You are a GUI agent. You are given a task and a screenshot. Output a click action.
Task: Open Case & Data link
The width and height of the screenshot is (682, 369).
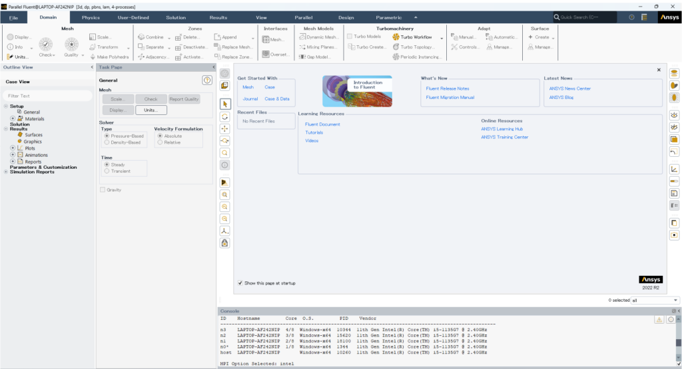point(277,99)
